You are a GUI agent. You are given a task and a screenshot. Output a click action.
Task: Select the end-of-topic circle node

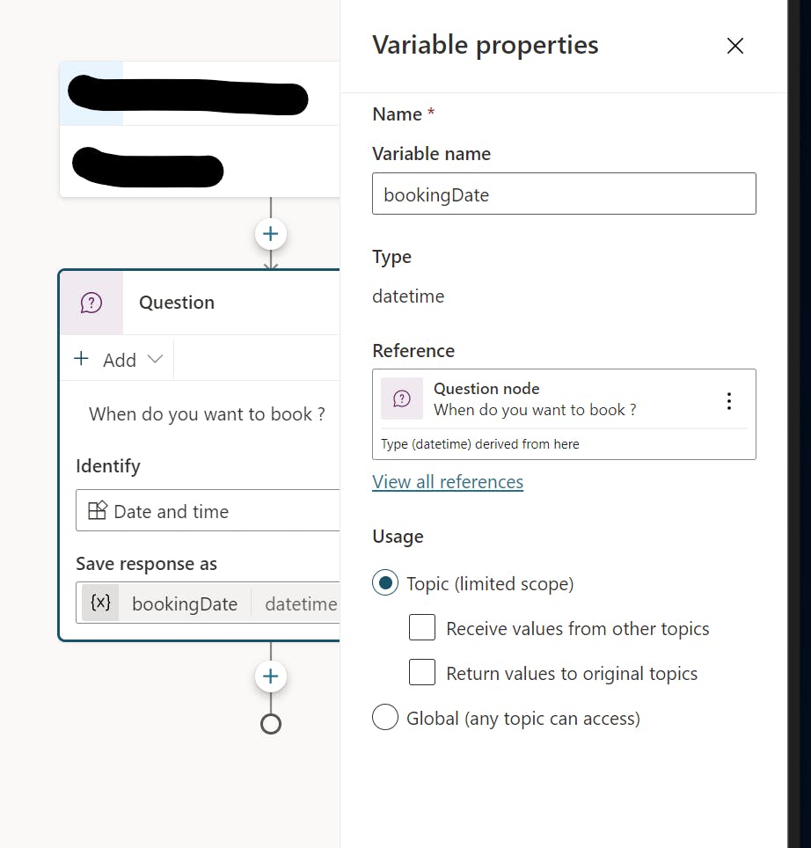[270, 723]
